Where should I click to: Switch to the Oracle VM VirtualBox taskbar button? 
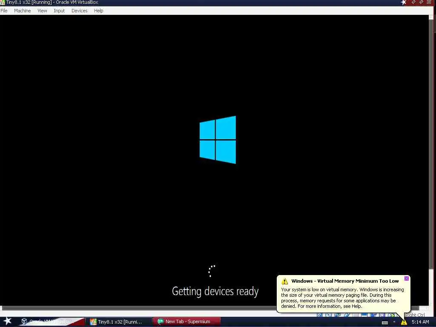pyautogui.click(x=52, y=322)
